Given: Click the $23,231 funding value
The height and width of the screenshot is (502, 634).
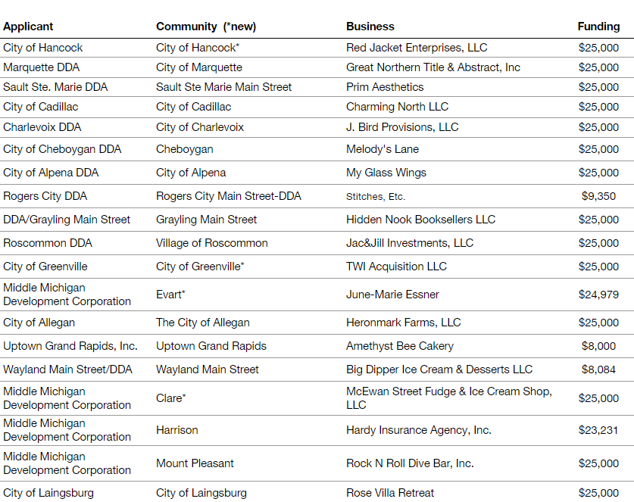Looking at the screenshot, I should (598, 430).
